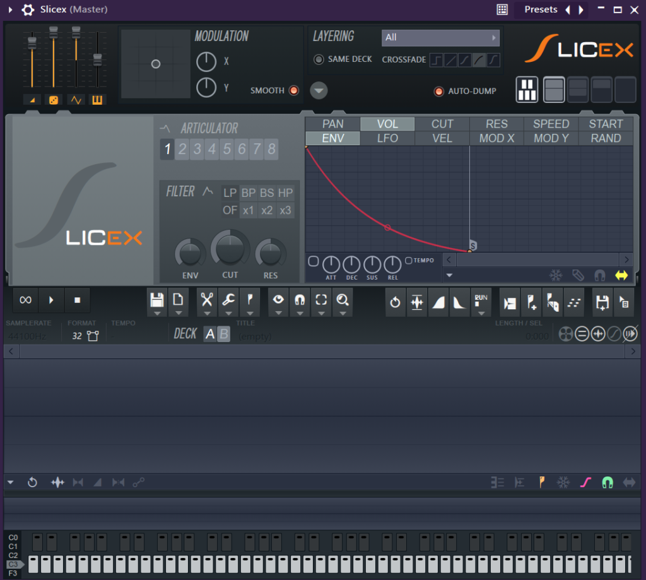Check the TEMPO checkbox in envelope

click(409, 260)
